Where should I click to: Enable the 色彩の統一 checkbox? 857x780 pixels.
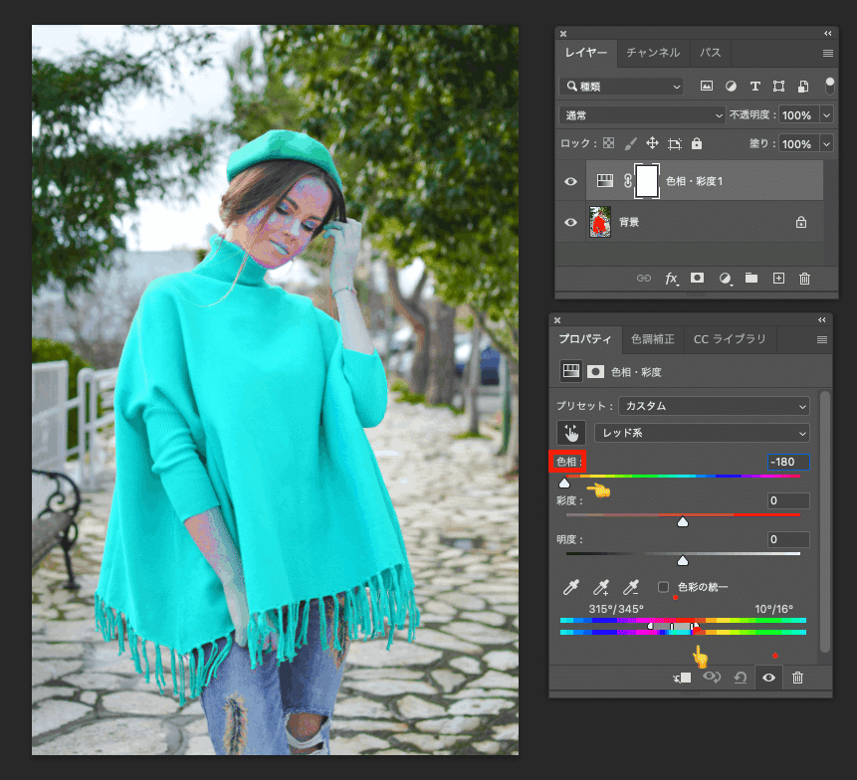pos(664,587)
